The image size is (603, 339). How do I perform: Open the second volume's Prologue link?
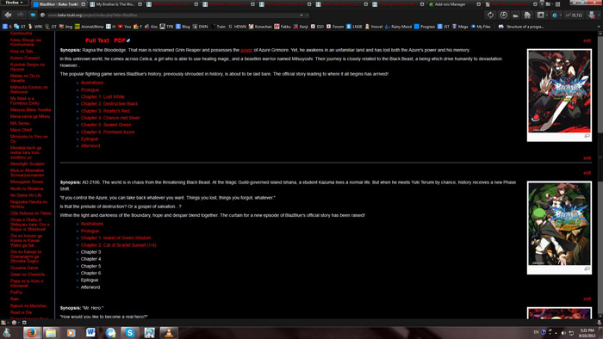coord(90,231)
